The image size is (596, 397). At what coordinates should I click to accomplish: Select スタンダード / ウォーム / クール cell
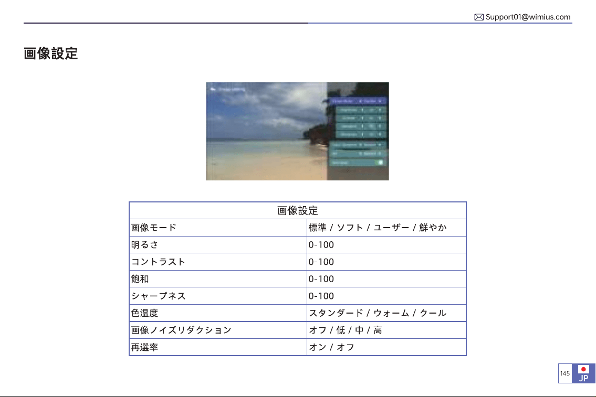pos(386,313)
